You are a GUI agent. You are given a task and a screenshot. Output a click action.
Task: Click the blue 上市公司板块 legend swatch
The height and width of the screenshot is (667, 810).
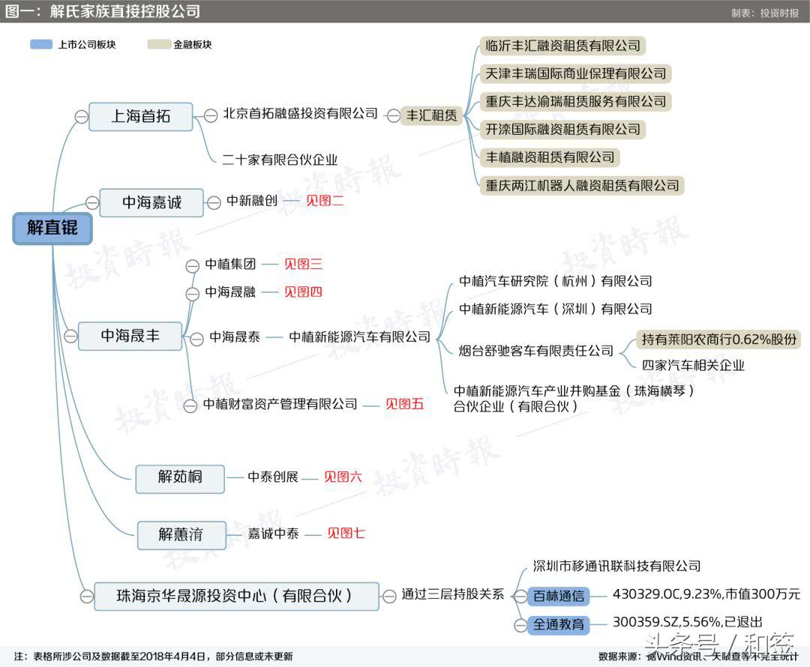(41, 44)
